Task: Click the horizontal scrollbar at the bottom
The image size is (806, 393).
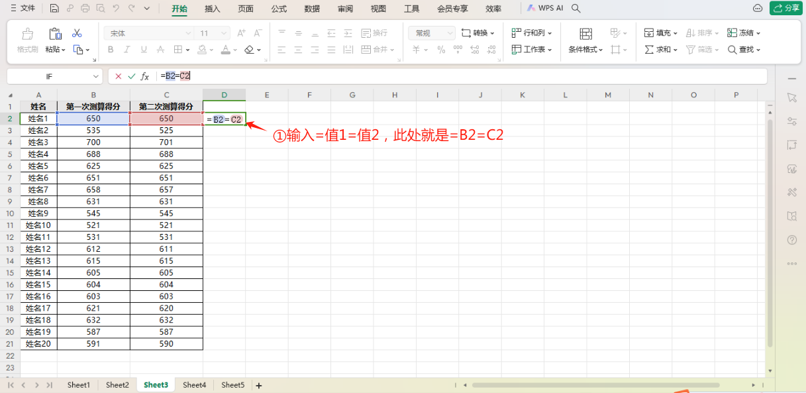Action: pos(595,385)
